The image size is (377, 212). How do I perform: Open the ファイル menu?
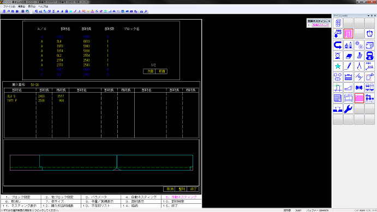(9, 7)
